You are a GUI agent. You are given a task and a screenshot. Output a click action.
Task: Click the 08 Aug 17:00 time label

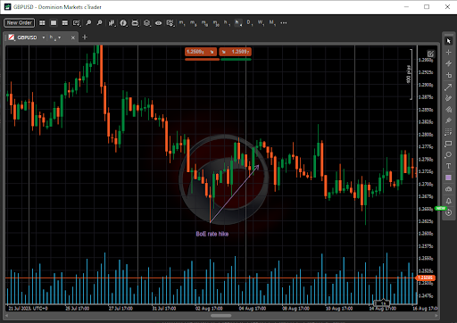pos(295,309)
